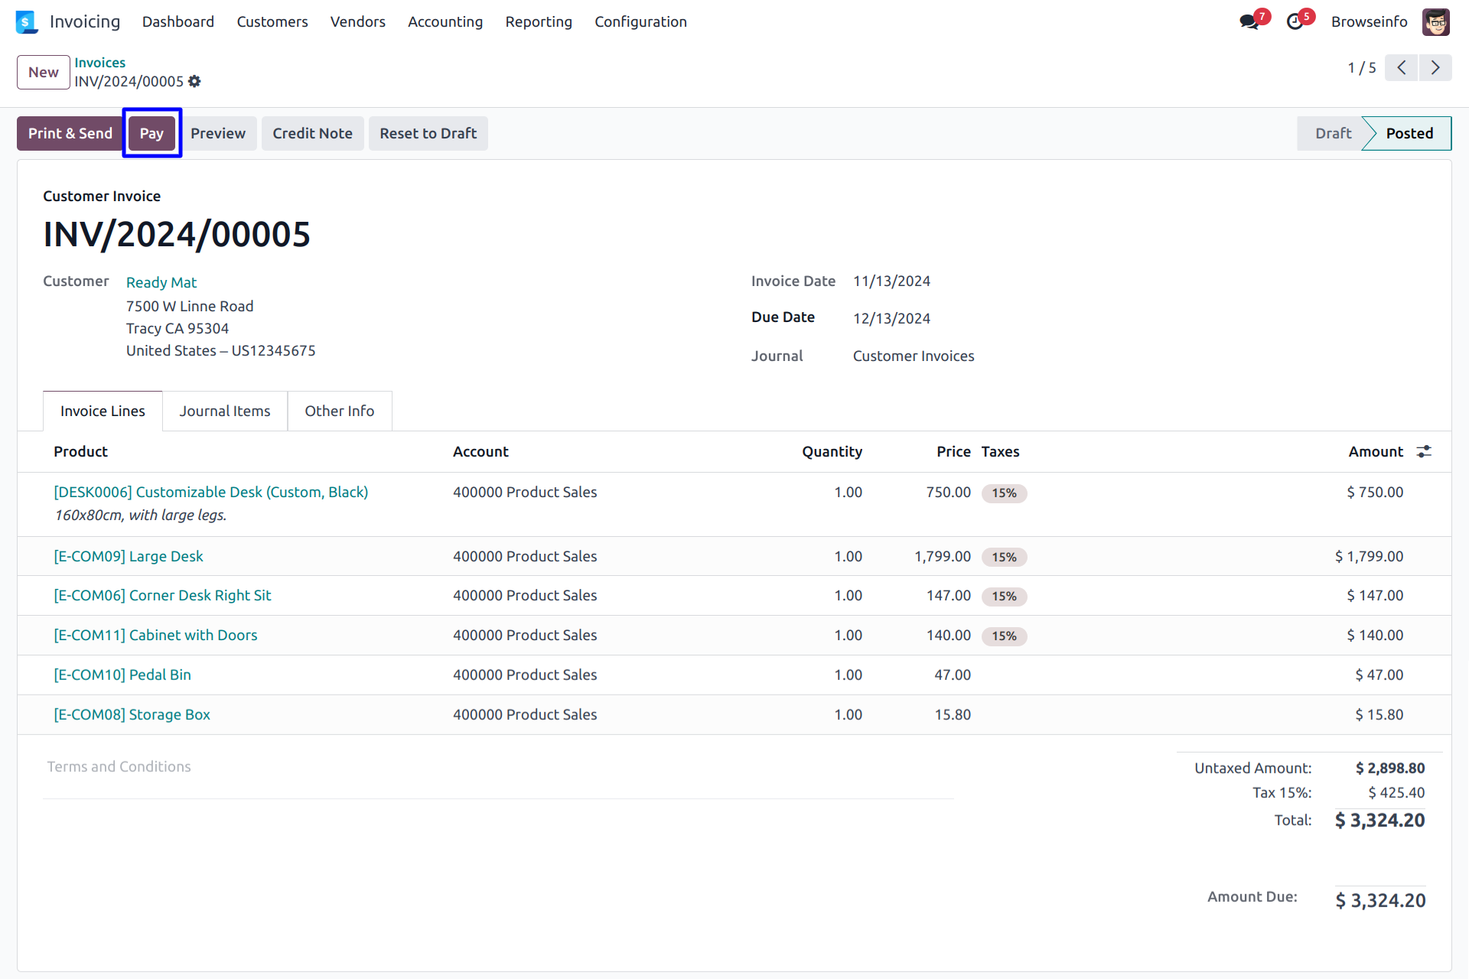Open the activities clock icon
This screenshot has height=979, width=1469.
[1295, 22]
